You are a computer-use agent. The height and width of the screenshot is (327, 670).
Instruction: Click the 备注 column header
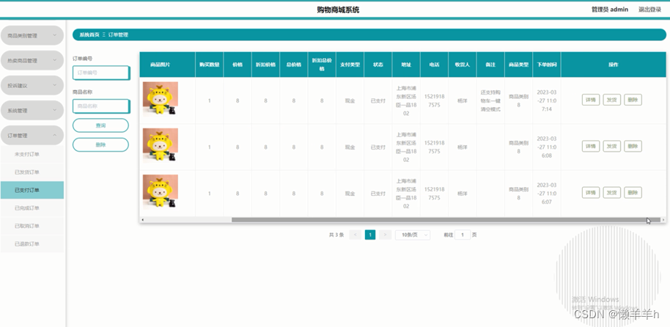[x=490, y=65]
